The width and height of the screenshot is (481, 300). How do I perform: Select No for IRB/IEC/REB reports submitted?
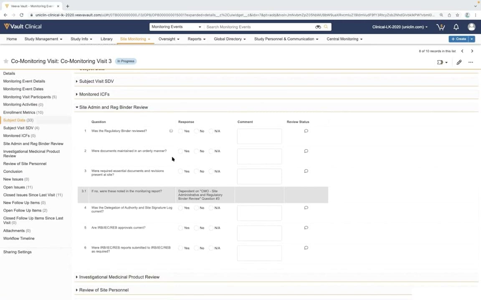pos(196,248)
